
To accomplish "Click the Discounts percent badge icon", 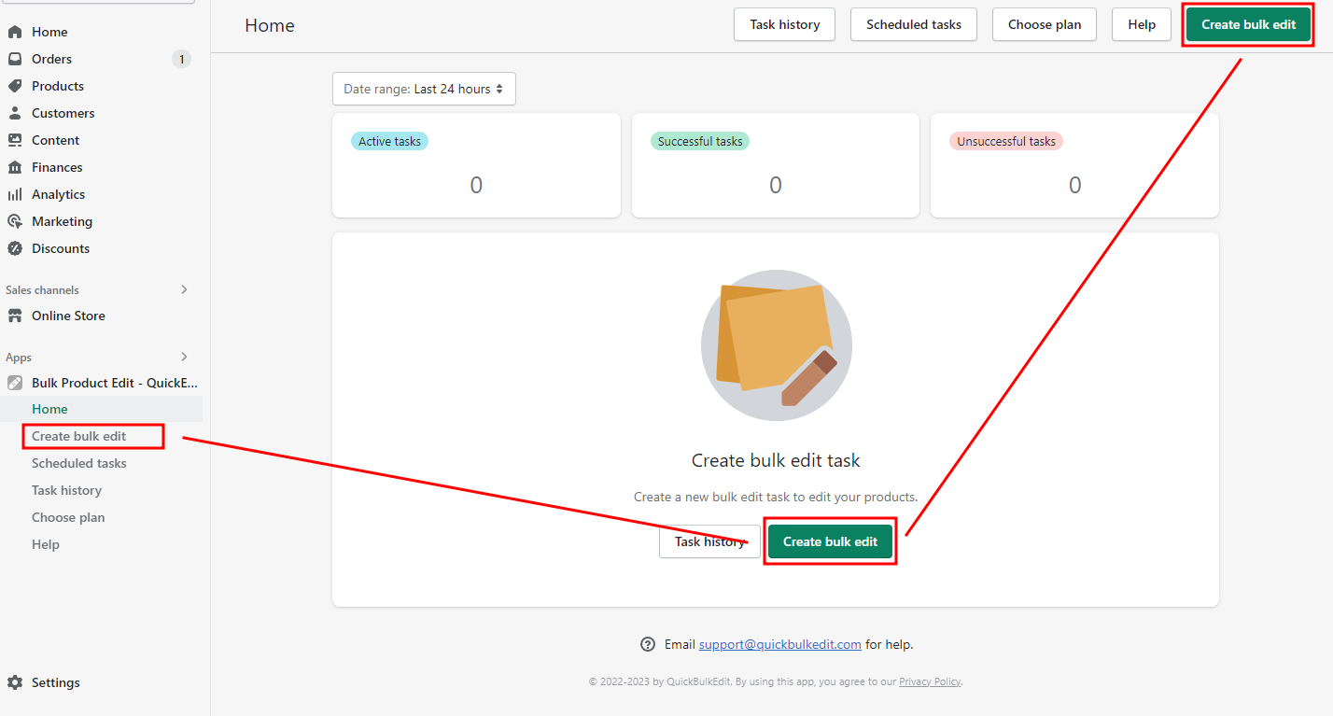I will [15, 248].
